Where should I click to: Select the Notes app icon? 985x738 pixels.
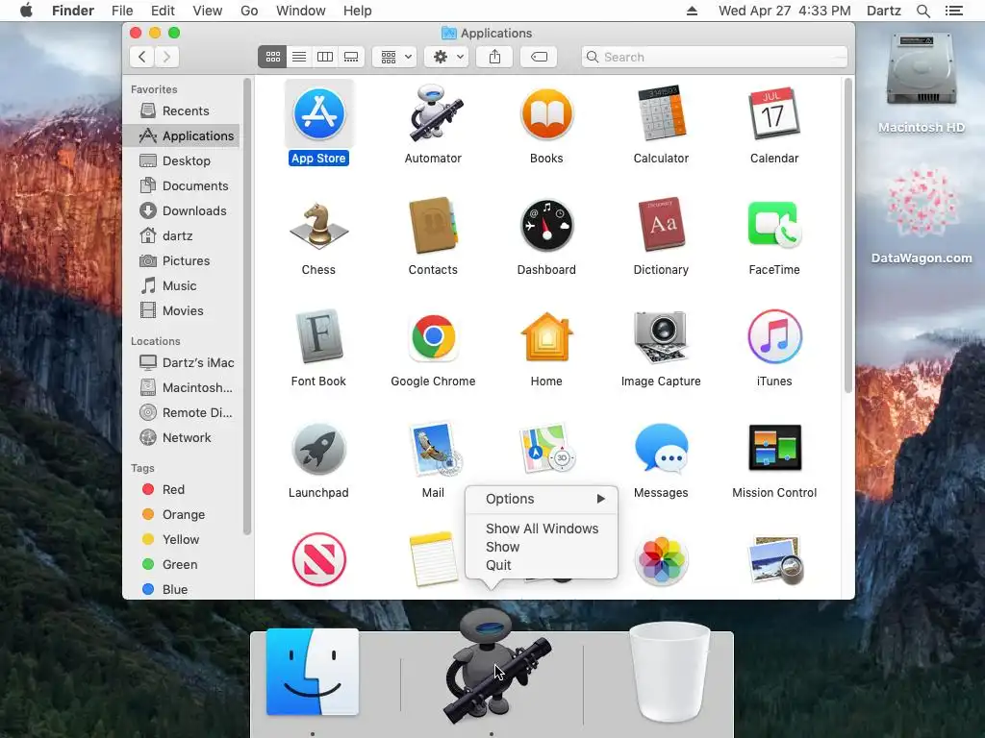(433, 559)
